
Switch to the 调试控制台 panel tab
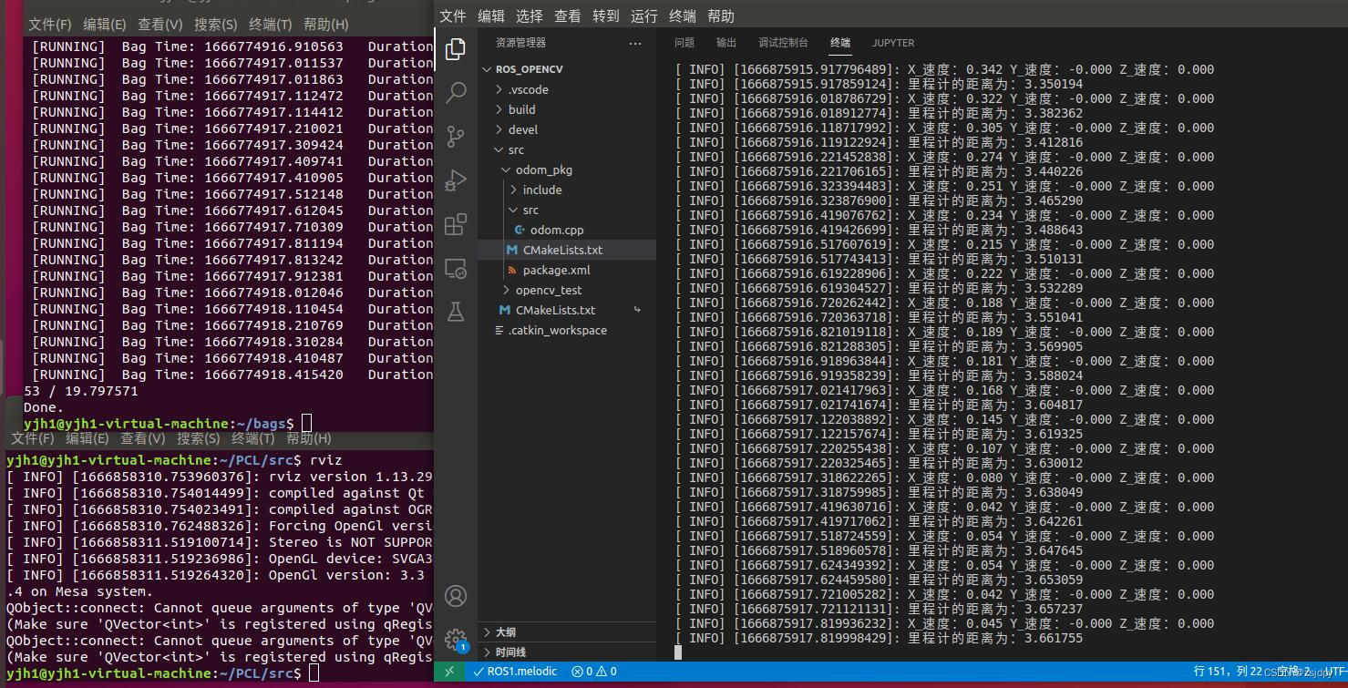pyautogui.click(x=783, y=43)
